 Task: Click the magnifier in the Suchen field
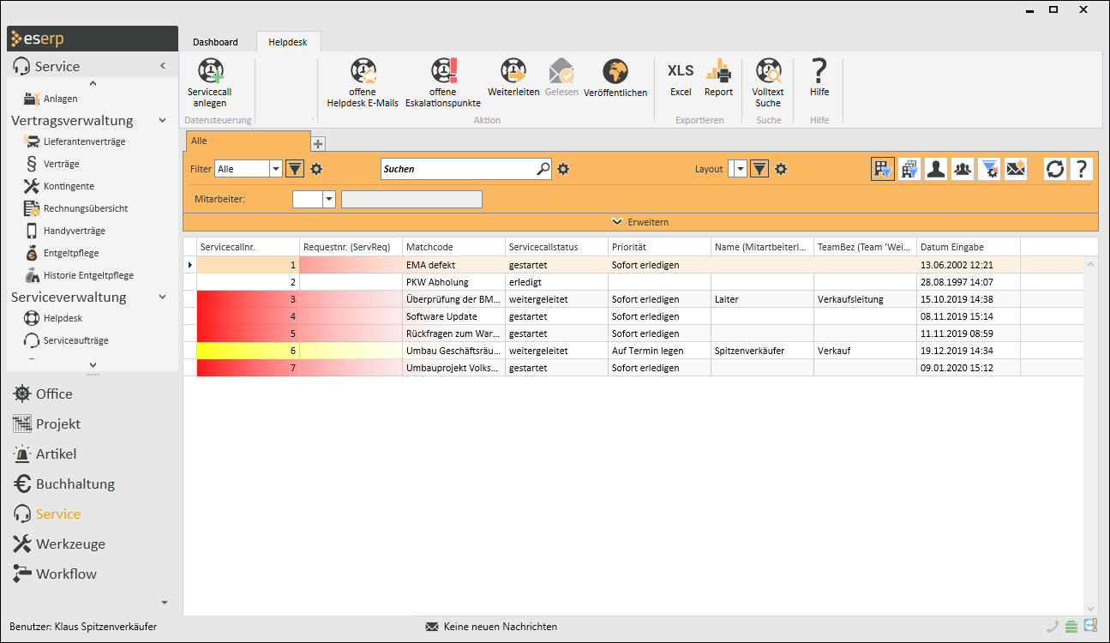543,169
